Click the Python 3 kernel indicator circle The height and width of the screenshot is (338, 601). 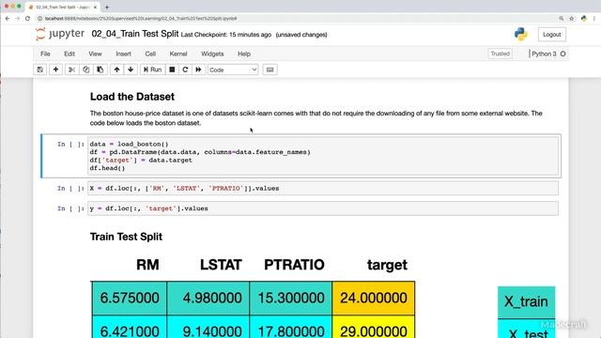pos(563,54)
